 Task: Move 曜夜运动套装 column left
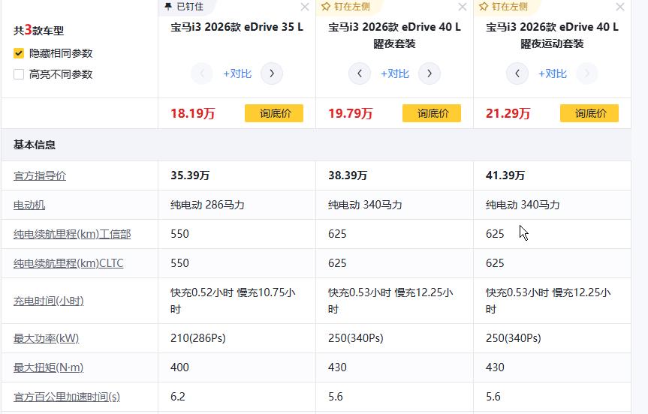point(517,73)
